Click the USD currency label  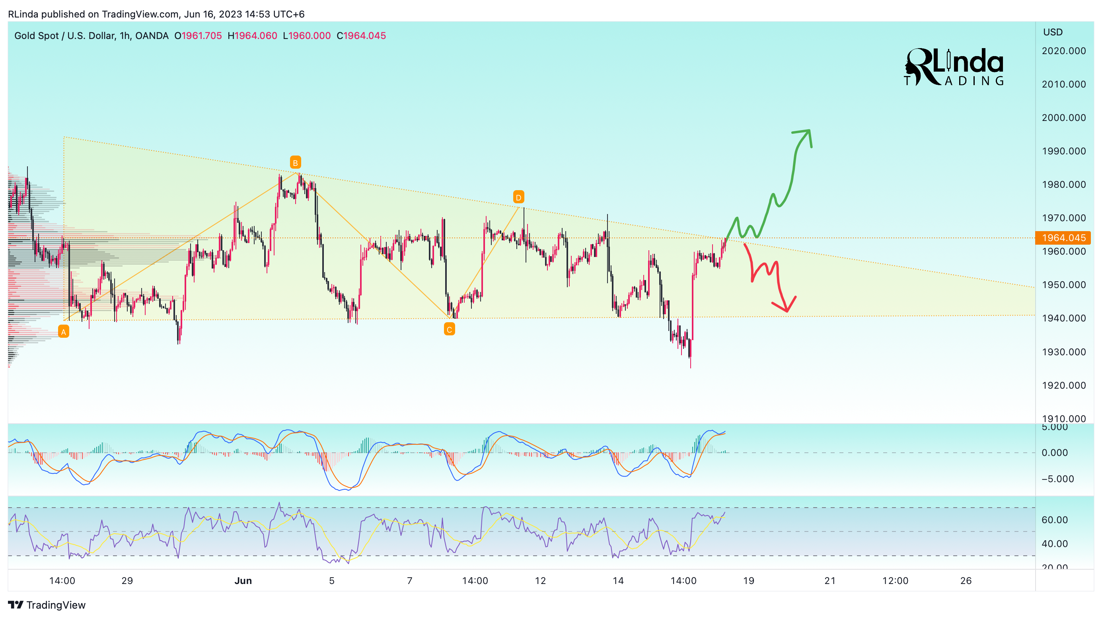(x=1053, y=32)
